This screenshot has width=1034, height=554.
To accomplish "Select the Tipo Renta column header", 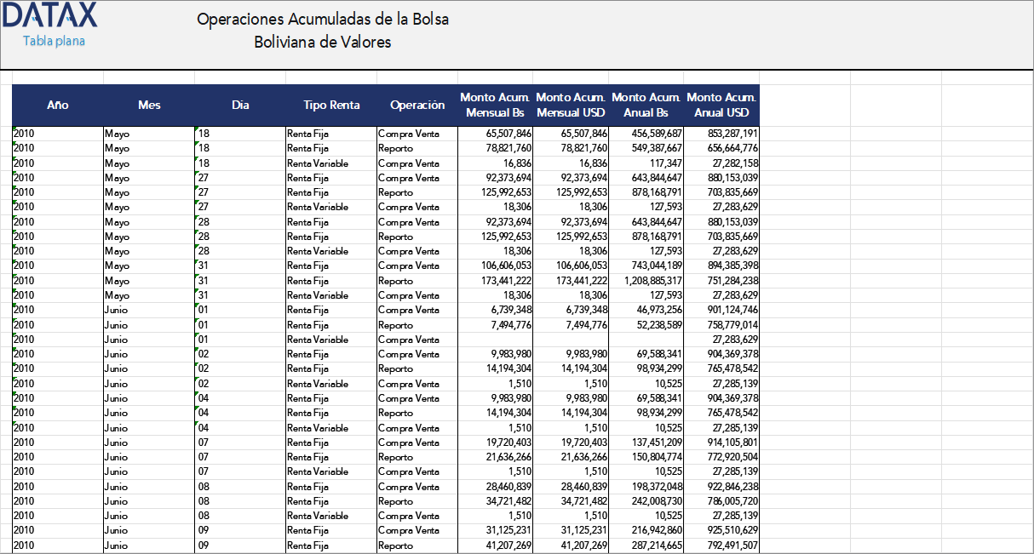I will pos(331,106).
